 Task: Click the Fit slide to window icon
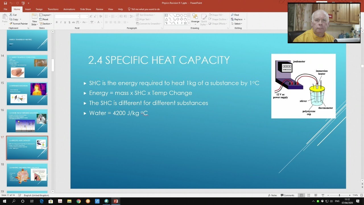pyautogui.click(x=361, y=195)
